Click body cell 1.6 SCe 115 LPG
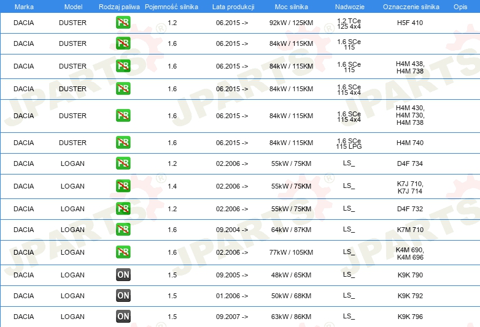Viewport: 480px width, 327px height. [x=349, y=143]
